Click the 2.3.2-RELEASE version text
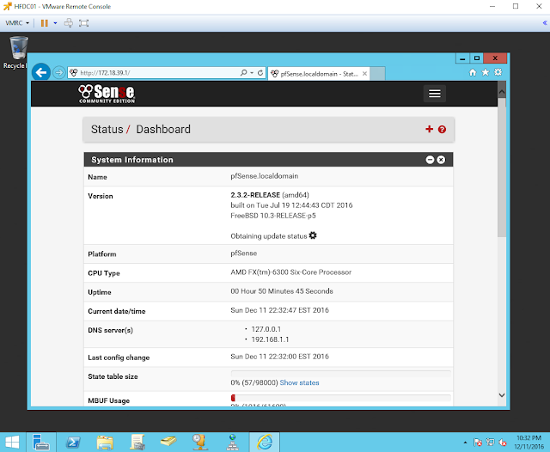Viewport: 550px width, 452px height. pos(255,195)
